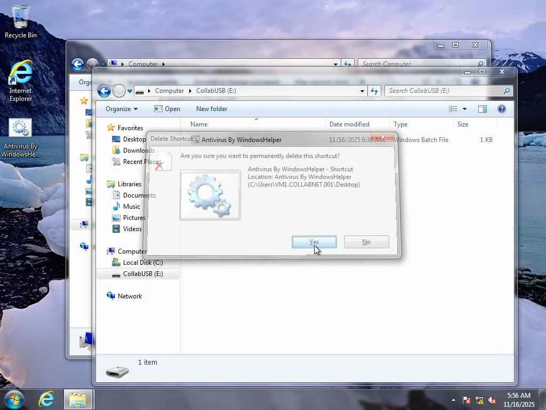Show hidden system tray icons

coord(453,400)
